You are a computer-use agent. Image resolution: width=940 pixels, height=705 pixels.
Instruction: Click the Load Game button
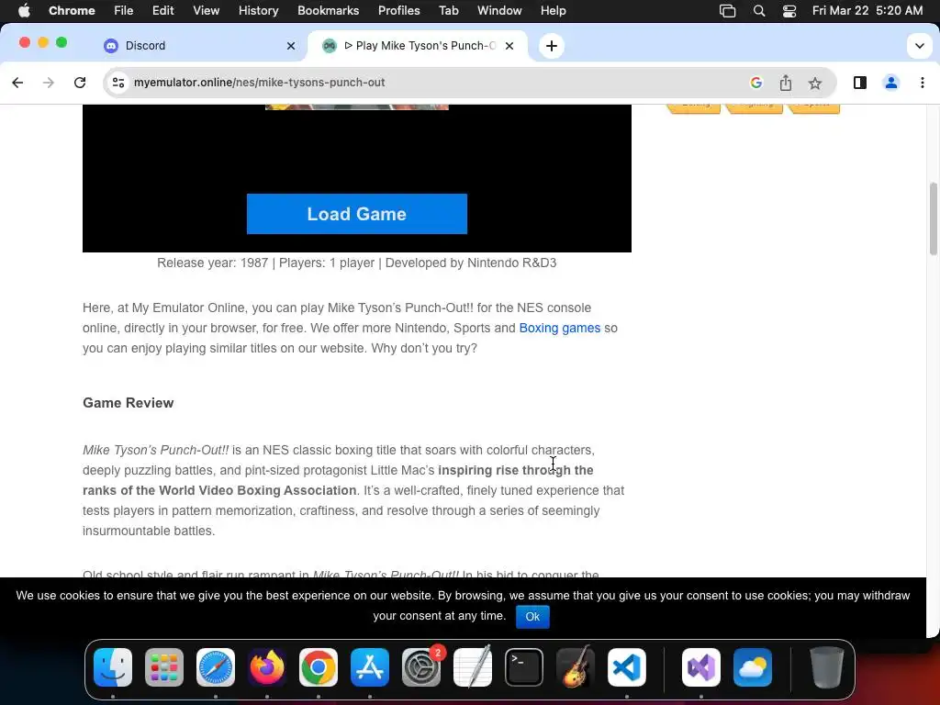click(x=357, y=214)
